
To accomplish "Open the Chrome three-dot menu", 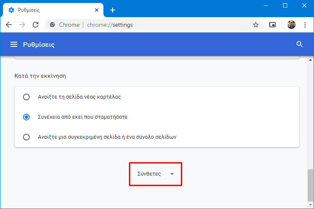I will pos(305,25).
